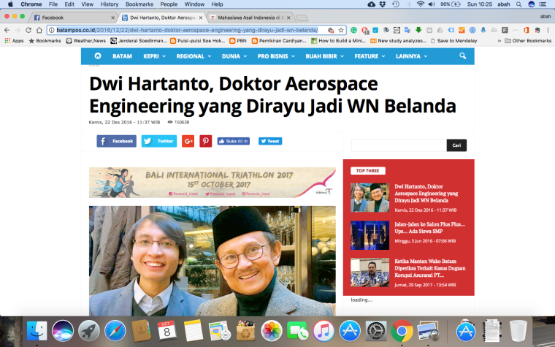Expand the KEPRI dropdown menu

pyautogui.click(x=154, y=56)
